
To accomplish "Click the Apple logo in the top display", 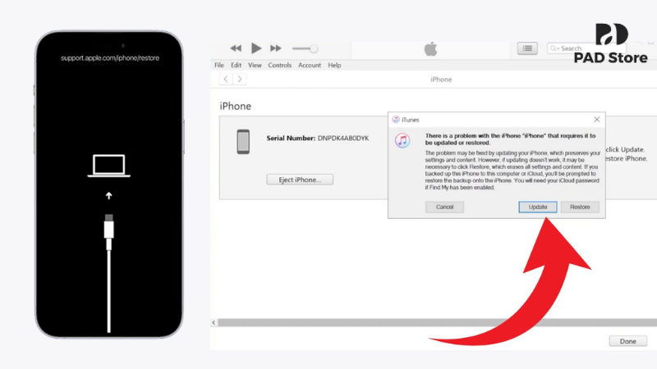I will [x=430, y=49].
